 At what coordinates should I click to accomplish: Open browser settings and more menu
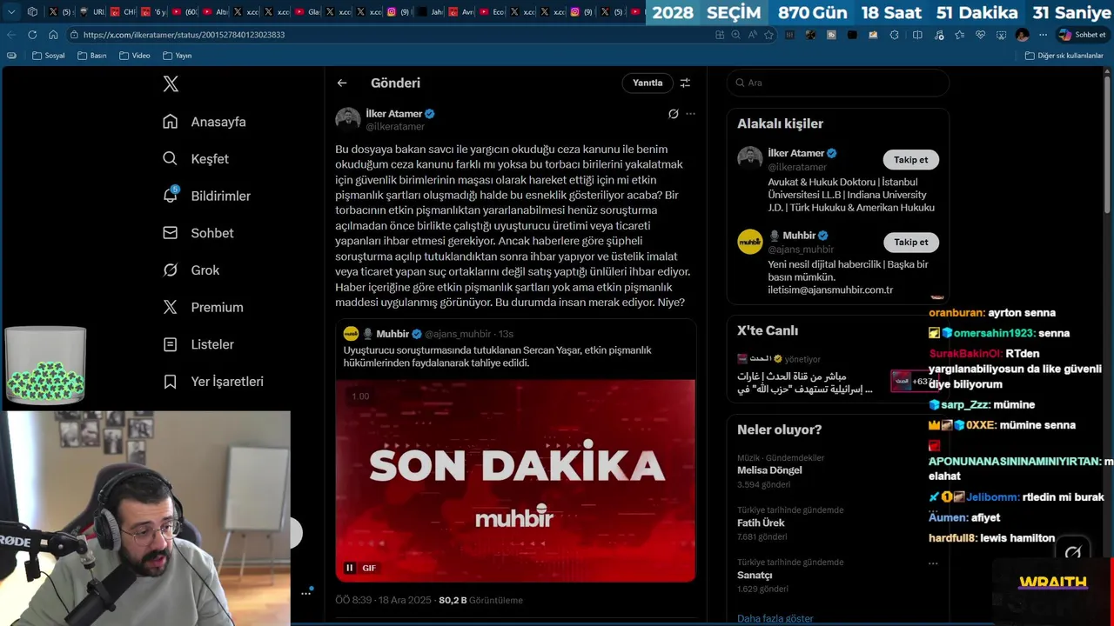click(x=1044, y=35)
